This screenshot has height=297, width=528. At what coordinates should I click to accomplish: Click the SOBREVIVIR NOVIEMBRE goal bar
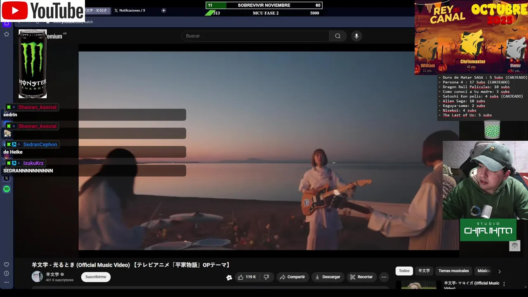click(x=264, y=5)
